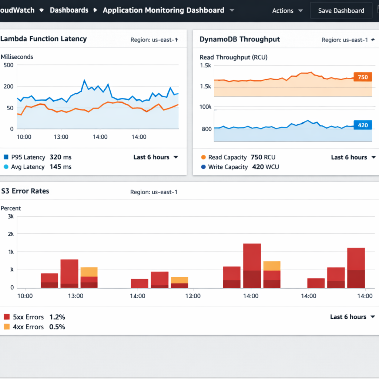Click the DynamoDB widget region arrow icon
The height and width of the screenshot is (379, 379).
[373, 40]
